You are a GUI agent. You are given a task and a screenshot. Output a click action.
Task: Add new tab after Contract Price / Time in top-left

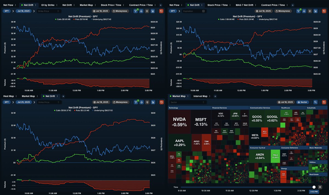pyautogui.click(x=161, y=5)
